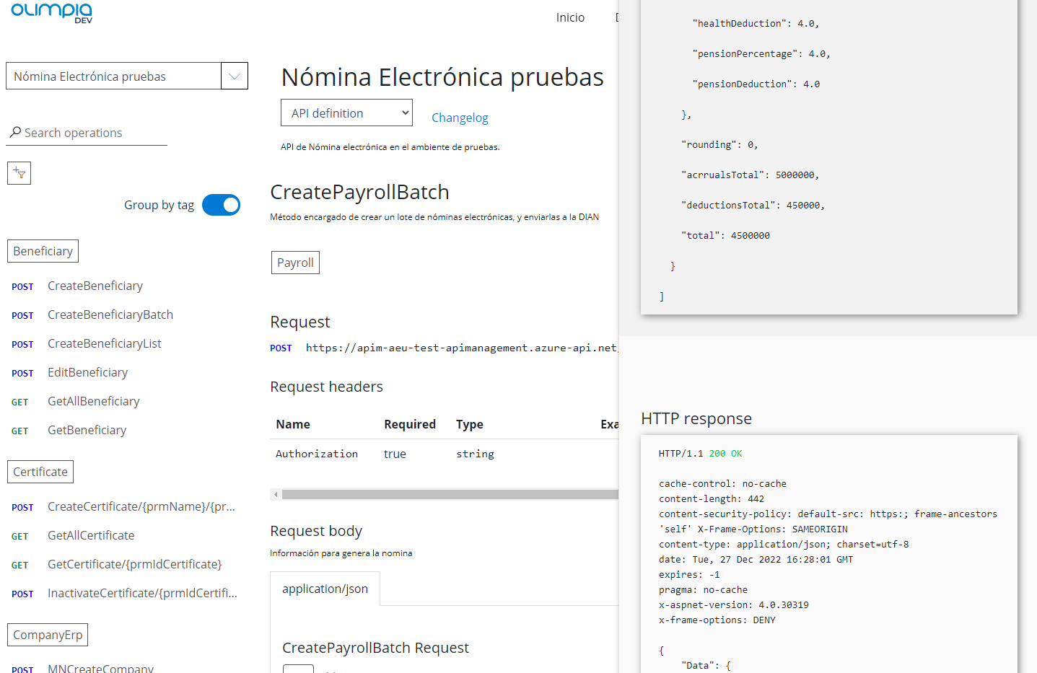The width and height of the screenshot is (1037, 673).
Task: Open the CreateBeneficiary POST operation
Action: pos(95,286)
